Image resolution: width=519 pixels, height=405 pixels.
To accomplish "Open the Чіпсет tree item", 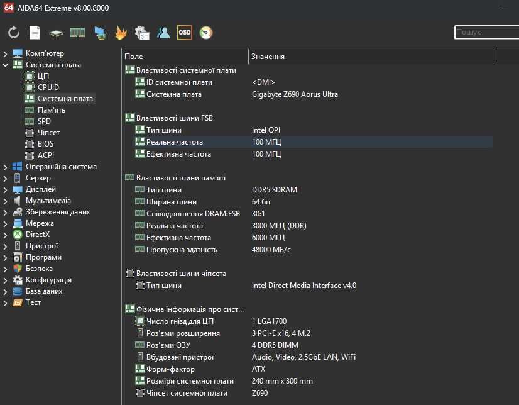I will tap(48, 133).
